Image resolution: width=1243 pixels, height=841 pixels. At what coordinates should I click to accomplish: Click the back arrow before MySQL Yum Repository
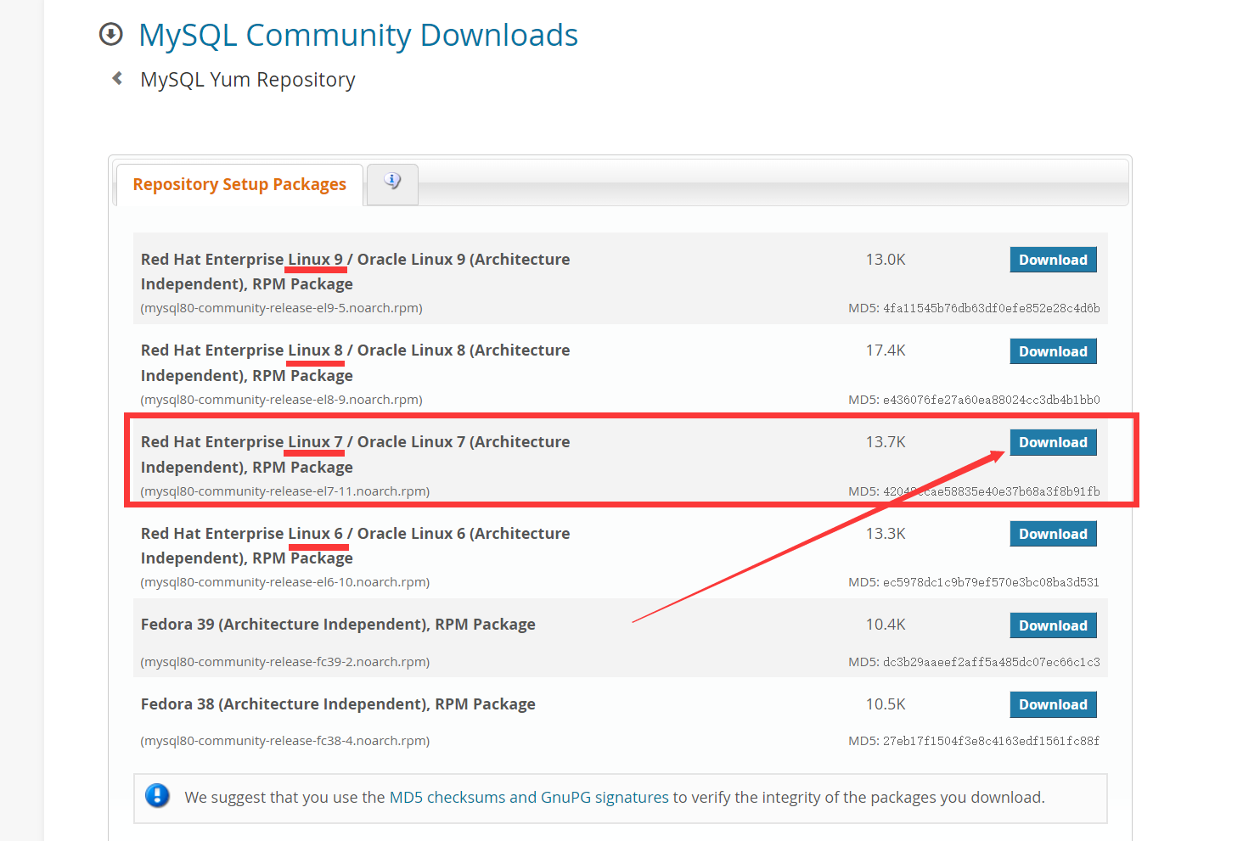tap(117, 78)
